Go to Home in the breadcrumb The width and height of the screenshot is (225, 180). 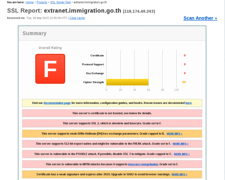pos(30,2)
